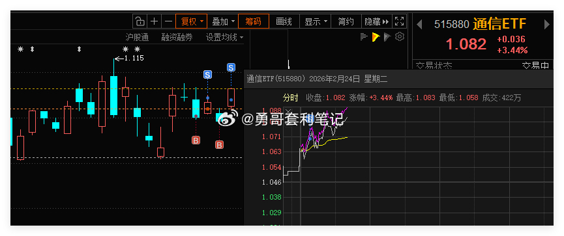Viewport: 564px width, 236px height.
Task: Click the +0.036 price change
Action: click(511, 39)
